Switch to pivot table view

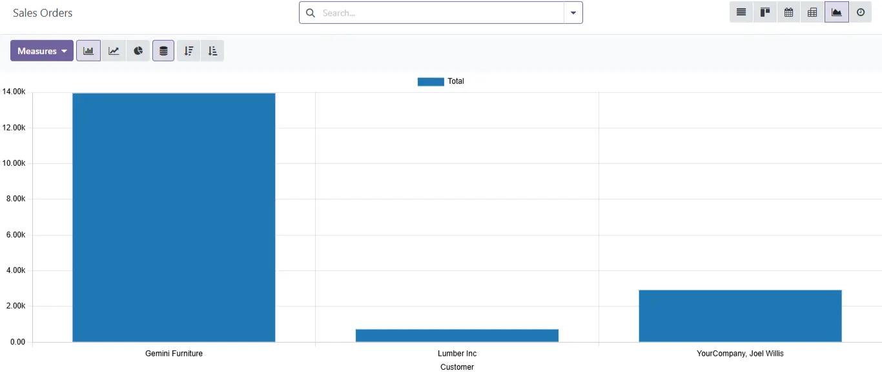click(812, 12)
